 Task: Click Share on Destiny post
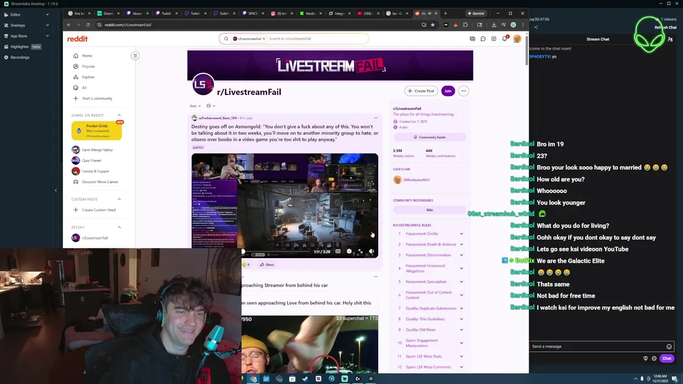coord(267,265)
